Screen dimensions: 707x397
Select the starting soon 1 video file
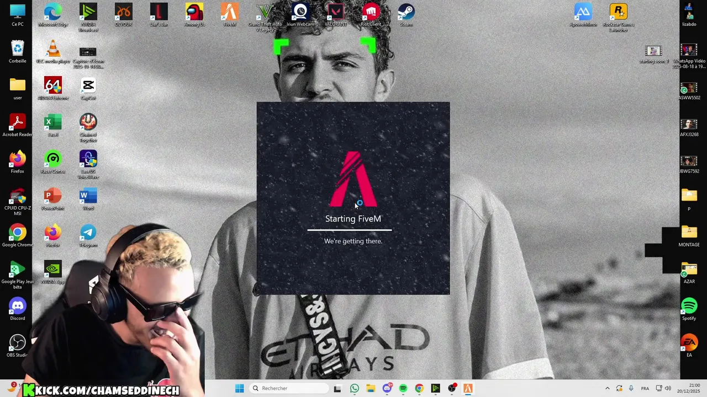[654, 54]
